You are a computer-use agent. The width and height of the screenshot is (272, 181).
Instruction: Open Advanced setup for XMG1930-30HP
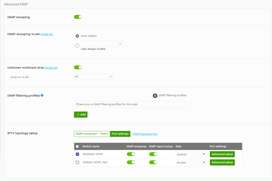pos(222,154)
